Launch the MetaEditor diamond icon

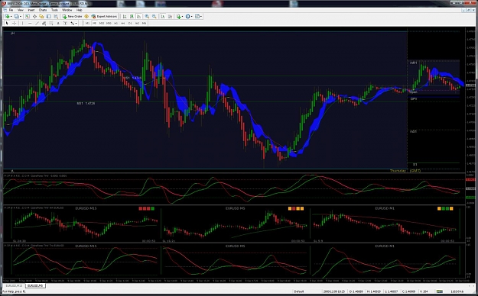(x=86, y=17)
